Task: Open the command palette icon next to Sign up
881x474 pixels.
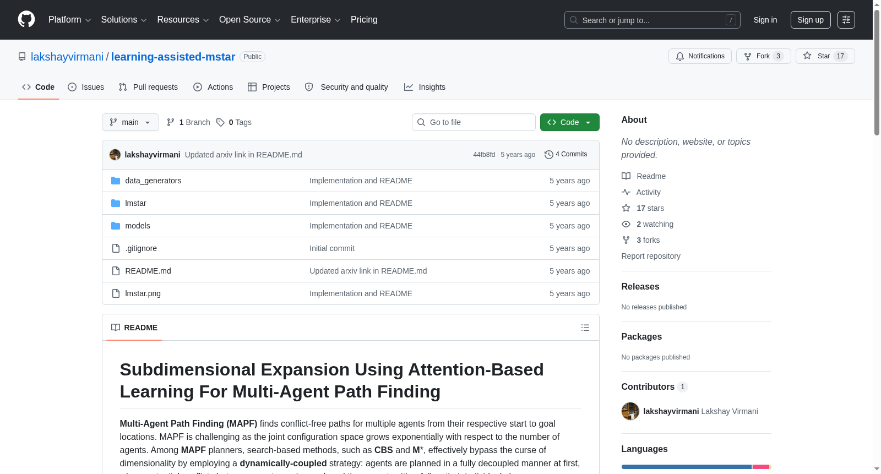Action: click(846, 20)
